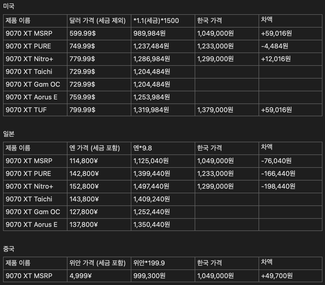Viewport: 325px width, 285px height.
Task: Click the 1,252,440원 converted price cell
Action: 152,212
